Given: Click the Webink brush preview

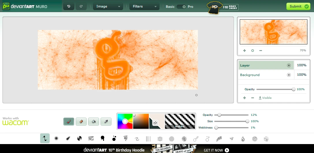Looking at the screenshot, I should click(180, 121).
